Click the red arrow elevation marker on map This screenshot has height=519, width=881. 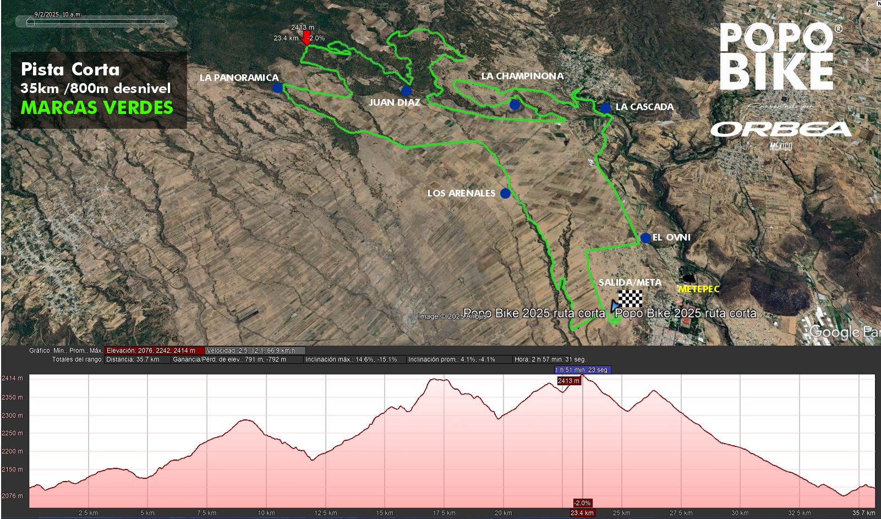(306, 38)
